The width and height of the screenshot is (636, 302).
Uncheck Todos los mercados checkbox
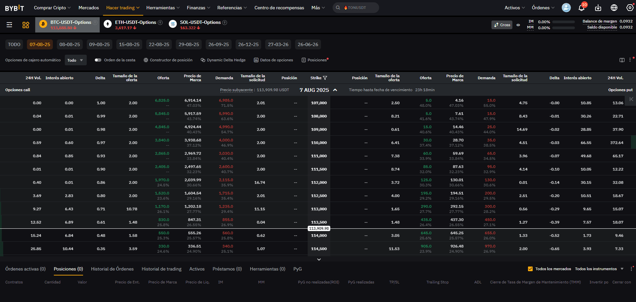tap(530, 269)
